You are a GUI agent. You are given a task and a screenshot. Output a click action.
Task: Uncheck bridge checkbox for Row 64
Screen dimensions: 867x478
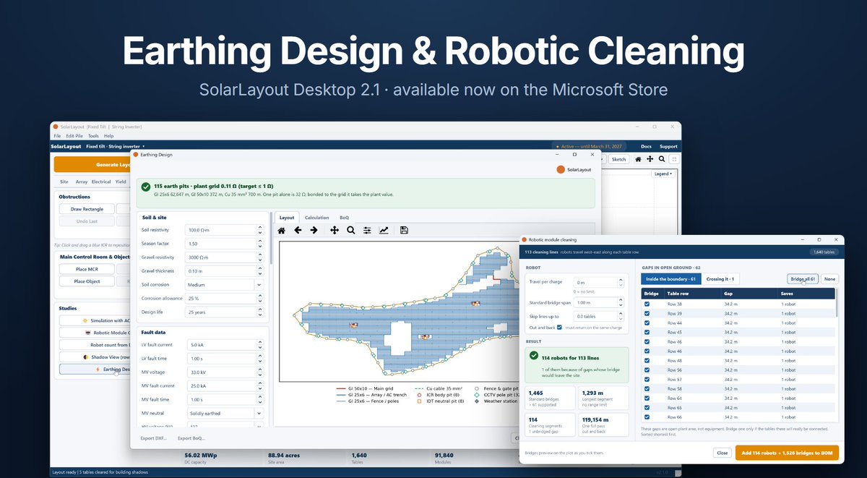[647, 398]
